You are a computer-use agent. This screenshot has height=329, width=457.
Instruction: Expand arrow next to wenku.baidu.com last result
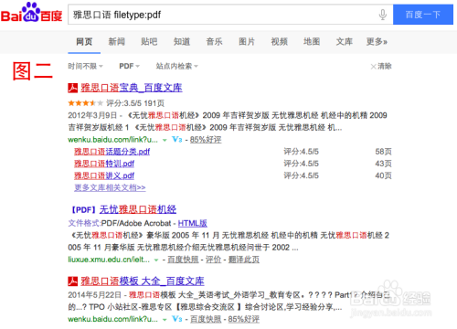165,320
